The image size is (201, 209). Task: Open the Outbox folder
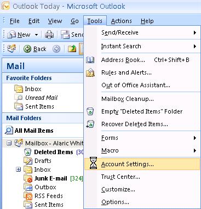click(x=45, y=187)
